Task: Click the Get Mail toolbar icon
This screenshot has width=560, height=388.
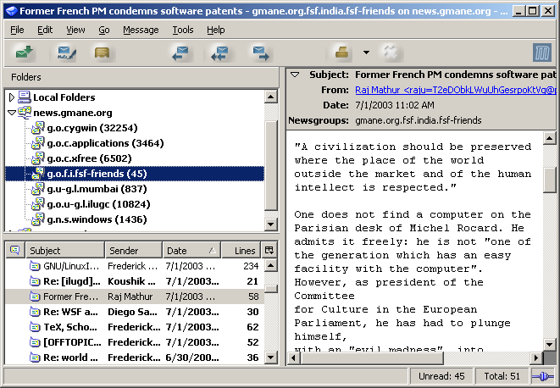Action: point(24,53)
